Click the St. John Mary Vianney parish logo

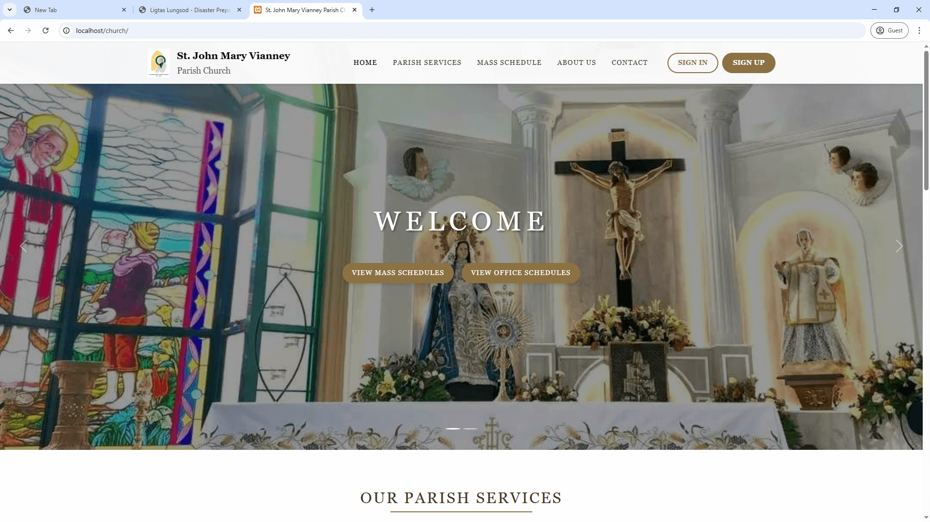click(x=159, y=62)
